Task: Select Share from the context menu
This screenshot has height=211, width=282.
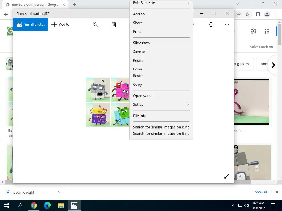Action: (161, 23)
